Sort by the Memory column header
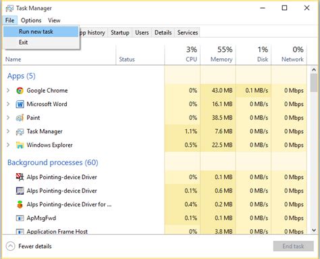This screenshot has height=259, width=320. pyautogui.click(x=218, y=55)
